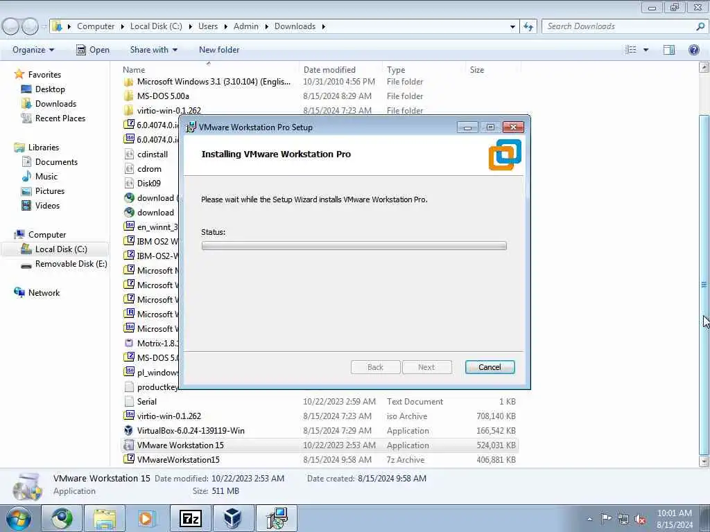
Task: Click the VirtualBox installer file icon
Action: point(128,430)
